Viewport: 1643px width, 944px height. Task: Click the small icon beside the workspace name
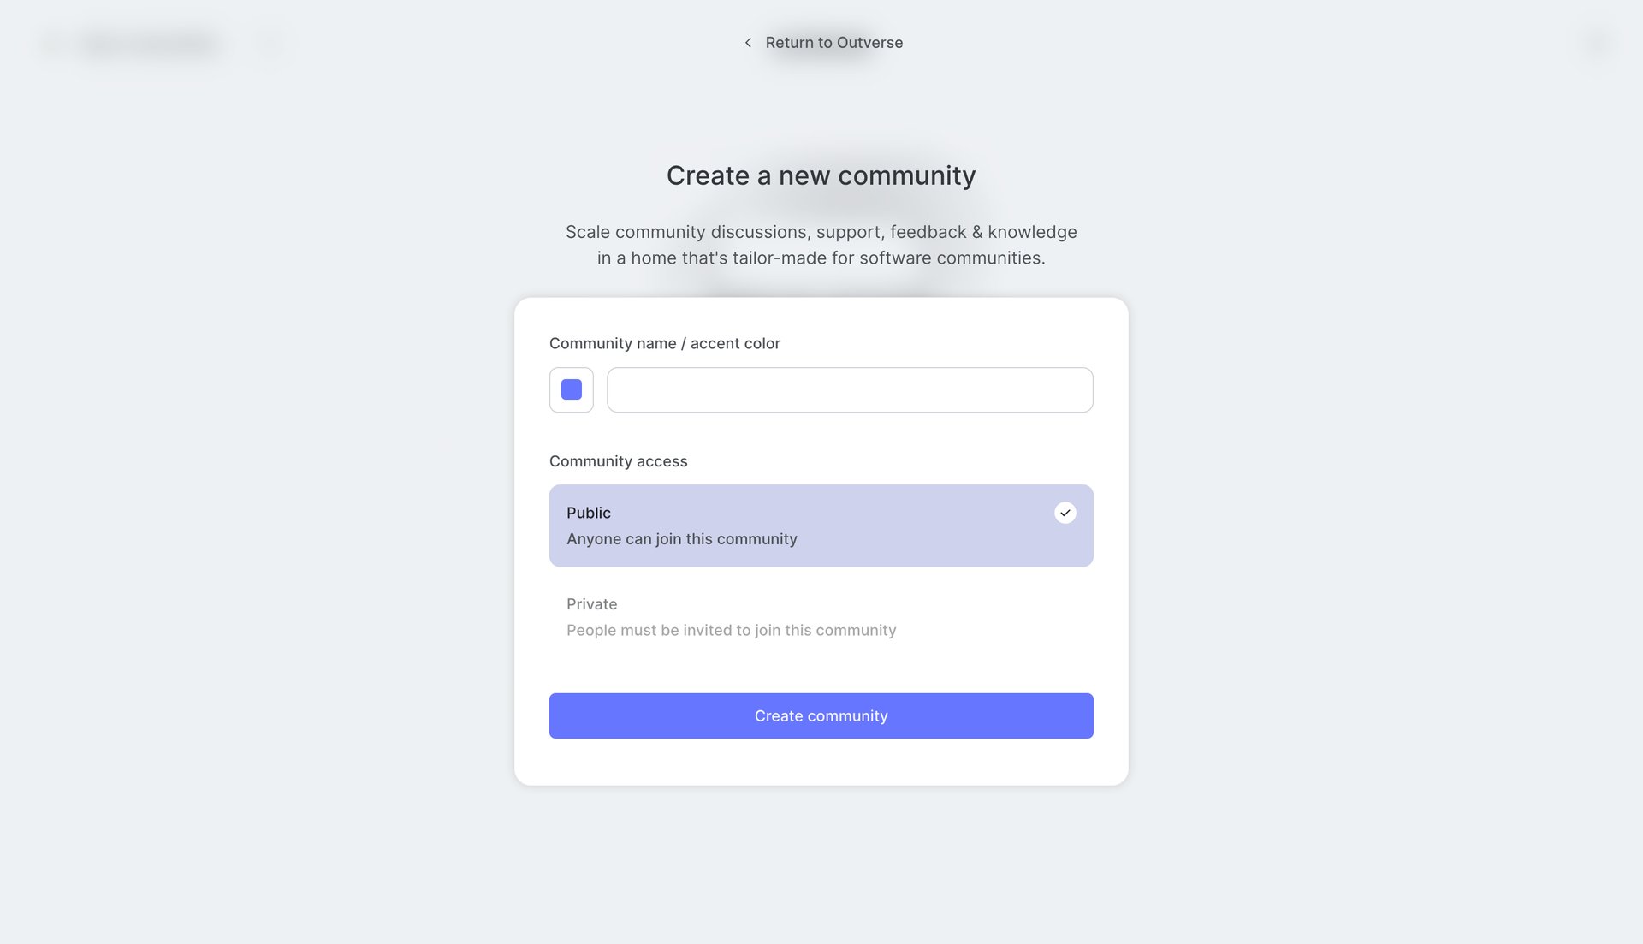point(270,43)
